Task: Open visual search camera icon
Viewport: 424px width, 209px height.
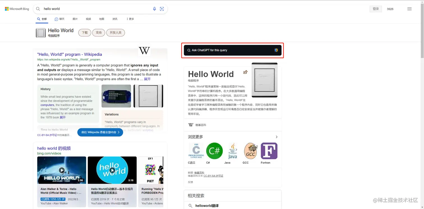Action: 162,9
